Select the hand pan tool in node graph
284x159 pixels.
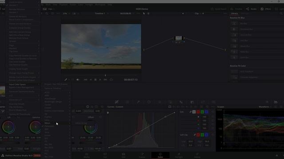click(x=148, y=13)
